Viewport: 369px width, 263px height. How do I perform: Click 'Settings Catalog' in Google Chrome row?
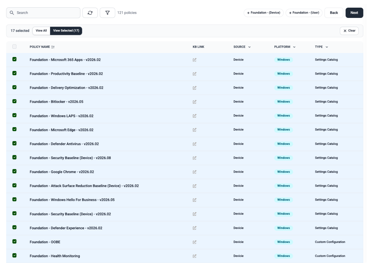326,172
